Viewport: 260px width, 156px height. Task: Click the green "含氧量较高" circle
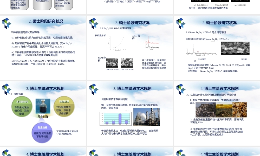[x=22, y=107]
